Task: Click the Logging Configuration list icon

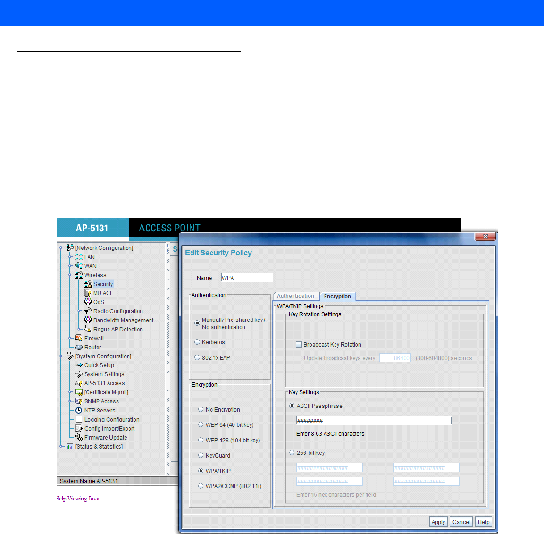Action: pos(79,419)
